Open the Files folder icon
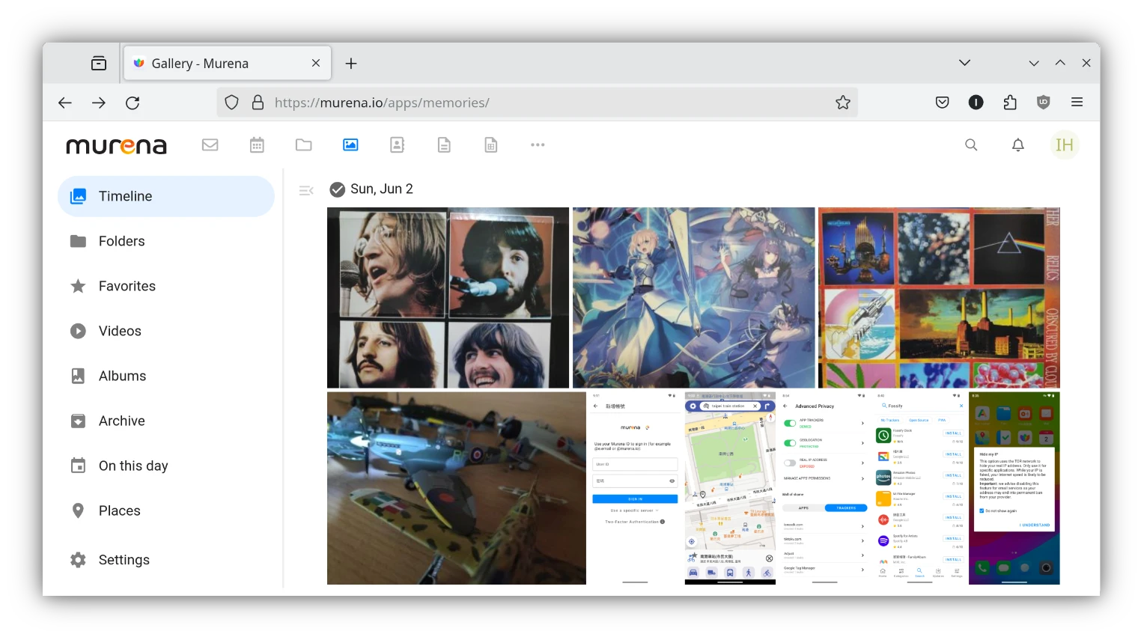Screen dimensions: 1141x637 pos(303,145)
